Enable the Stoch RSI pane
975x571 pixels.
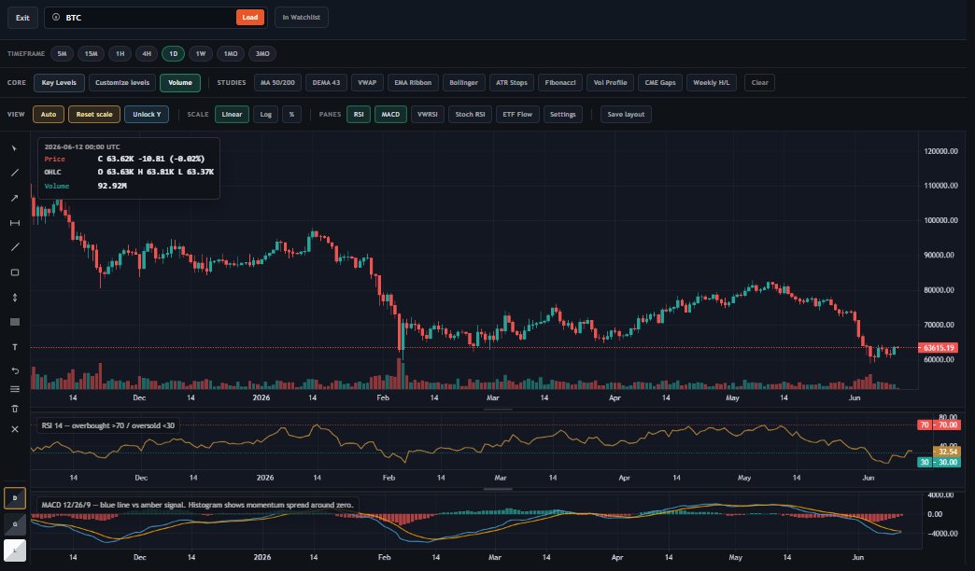(x=470, y=115)
